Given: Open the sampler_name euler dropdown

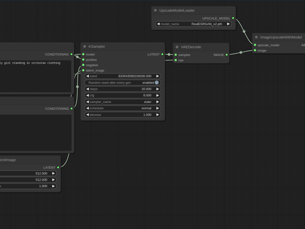Looking at the screenshot, I should (123, 102).
